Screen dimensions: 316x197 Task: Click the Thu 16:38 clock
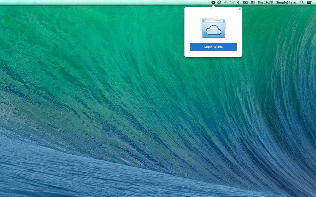[x=265, y=2]
